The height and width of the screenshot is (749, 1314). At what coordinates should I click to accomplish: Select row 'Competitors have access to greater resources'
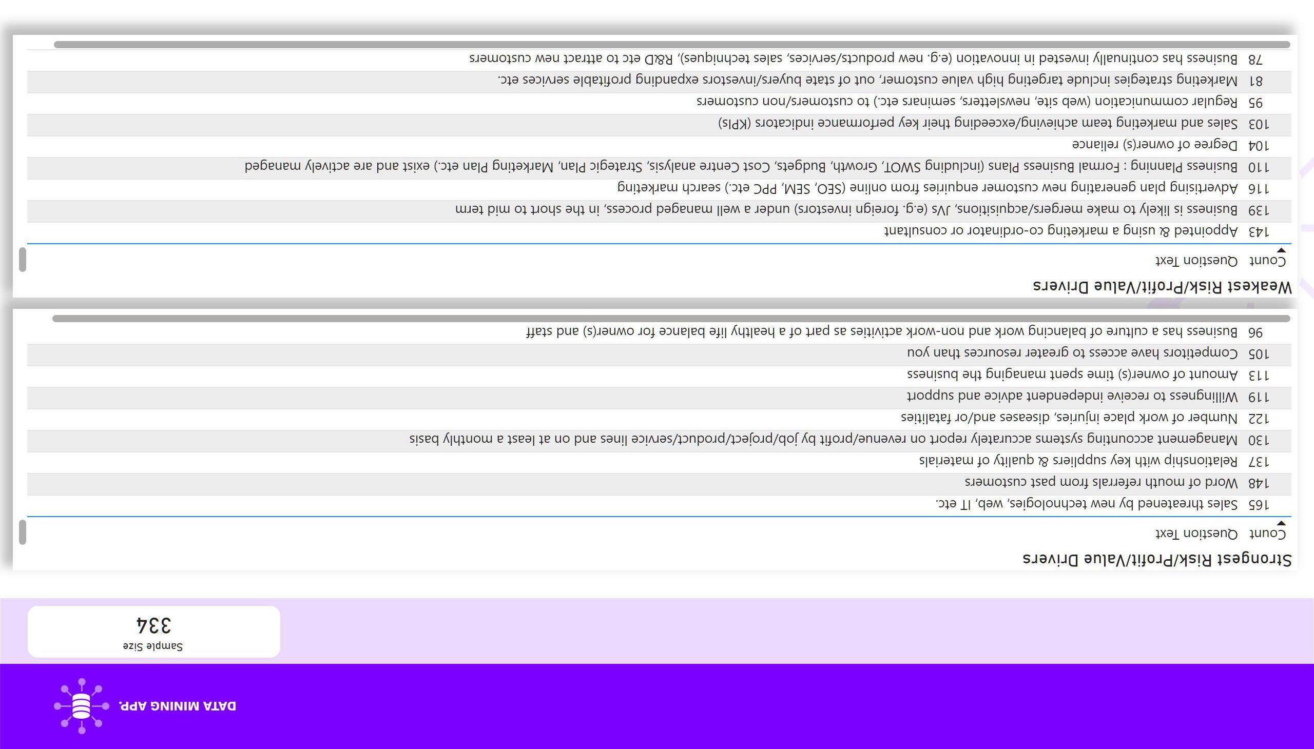tap(660, 354)
